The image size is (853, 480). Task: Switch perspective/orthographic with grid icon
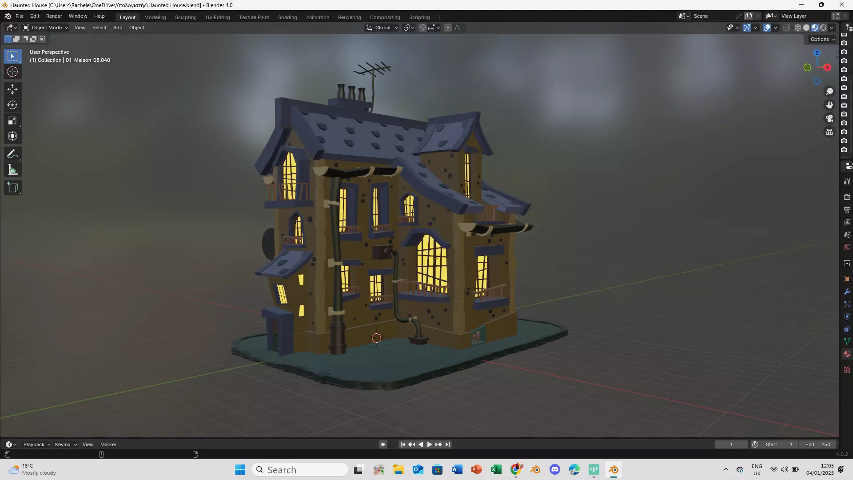(829, 132)
